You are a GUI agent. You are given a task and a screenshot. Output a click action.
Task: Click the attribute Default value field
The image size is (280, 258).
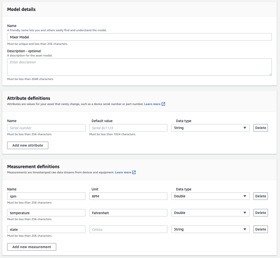(x=128, y=128)
